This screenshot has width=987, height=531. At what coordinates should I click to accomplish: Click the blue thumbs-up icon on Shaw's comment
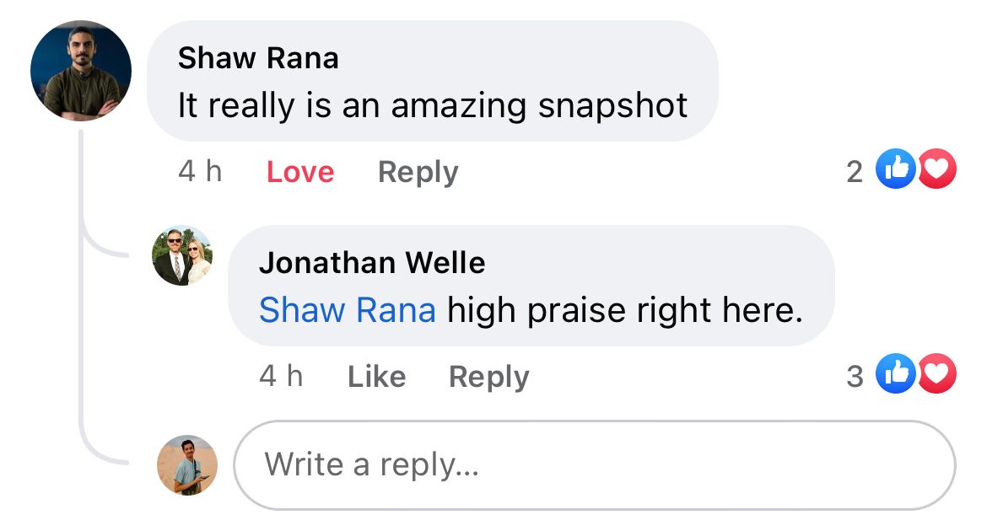click(x=895, y=170)
